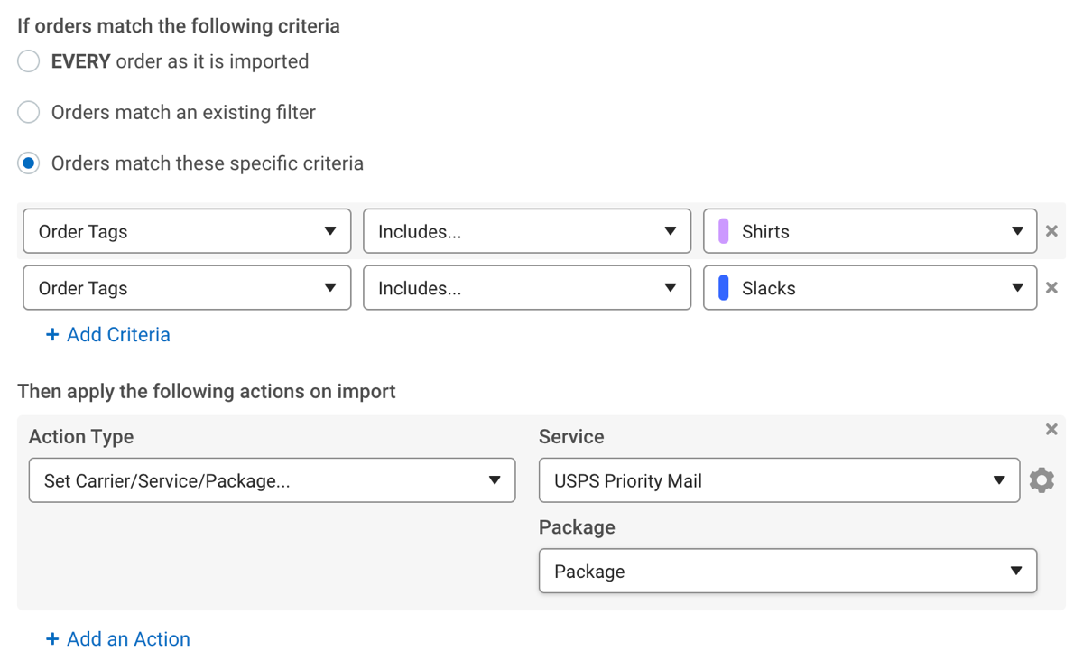Click the plus icon beside Add Criteria
This screenshot has width=1083, height=670.
click(51, 334)
